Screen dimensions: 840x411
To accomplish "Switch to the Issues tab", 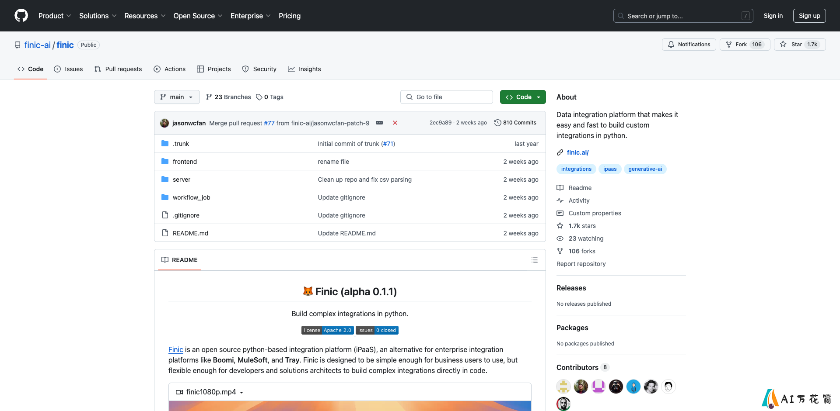I will coord(68,69).
